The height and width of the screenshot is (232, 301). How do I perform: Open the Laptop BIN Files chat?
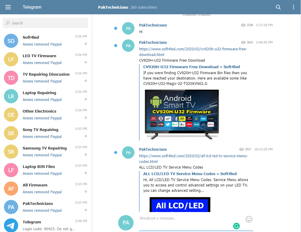click(46, 170)
